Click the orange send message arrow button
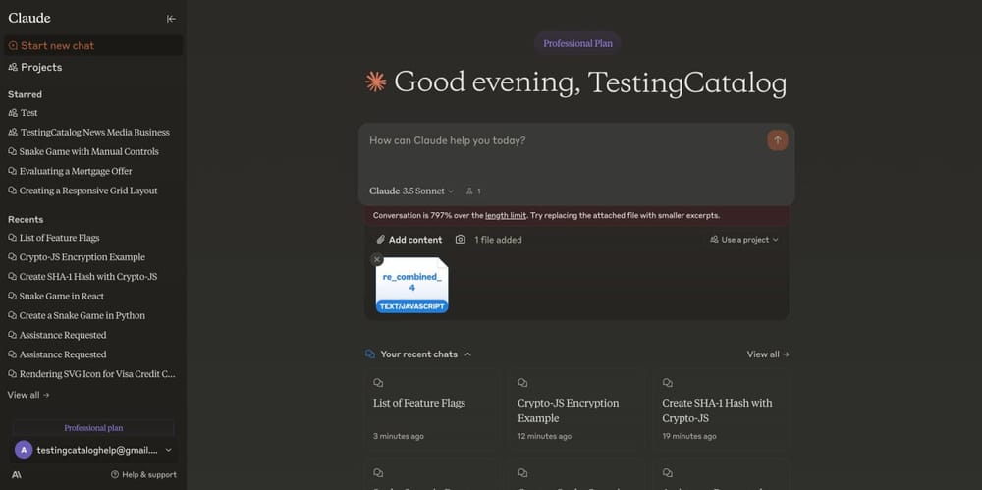982x490 pixels. (777, 140)
